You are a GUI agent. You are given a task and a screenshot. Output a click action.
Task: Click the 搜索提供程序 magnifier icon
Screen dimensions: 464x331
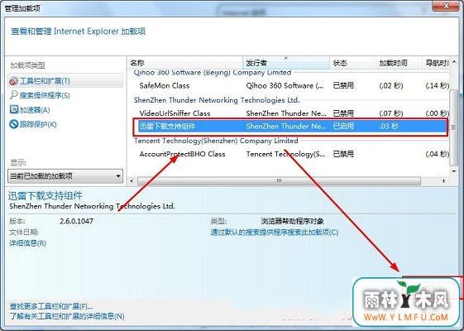click(14, 95)
